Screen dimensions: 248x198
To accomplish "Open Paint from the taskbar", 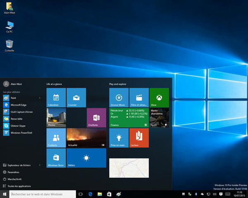I will [x=119, y=194].
